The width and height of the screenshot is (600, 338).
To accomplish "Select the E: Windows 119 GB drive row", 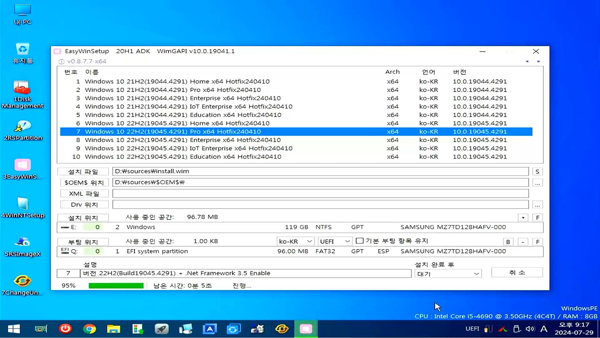I will click(300, 227).
